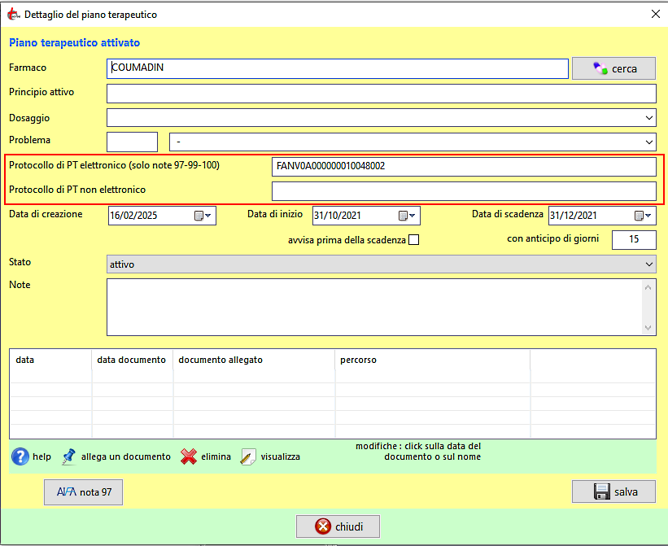This screenshot has width=668, height=546.
Task: Click the red X elimina icon
Action: pos(189,456)
